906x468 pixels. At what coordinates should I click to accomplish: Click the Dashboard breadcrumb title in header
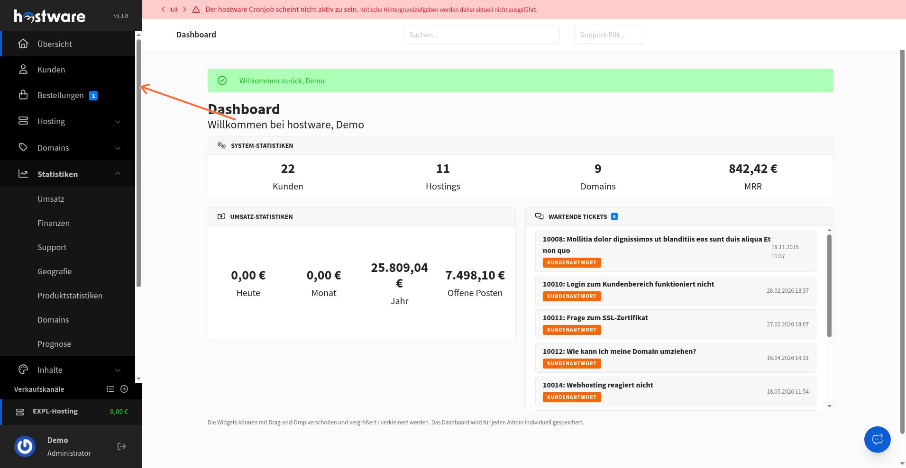pos(196,35)
